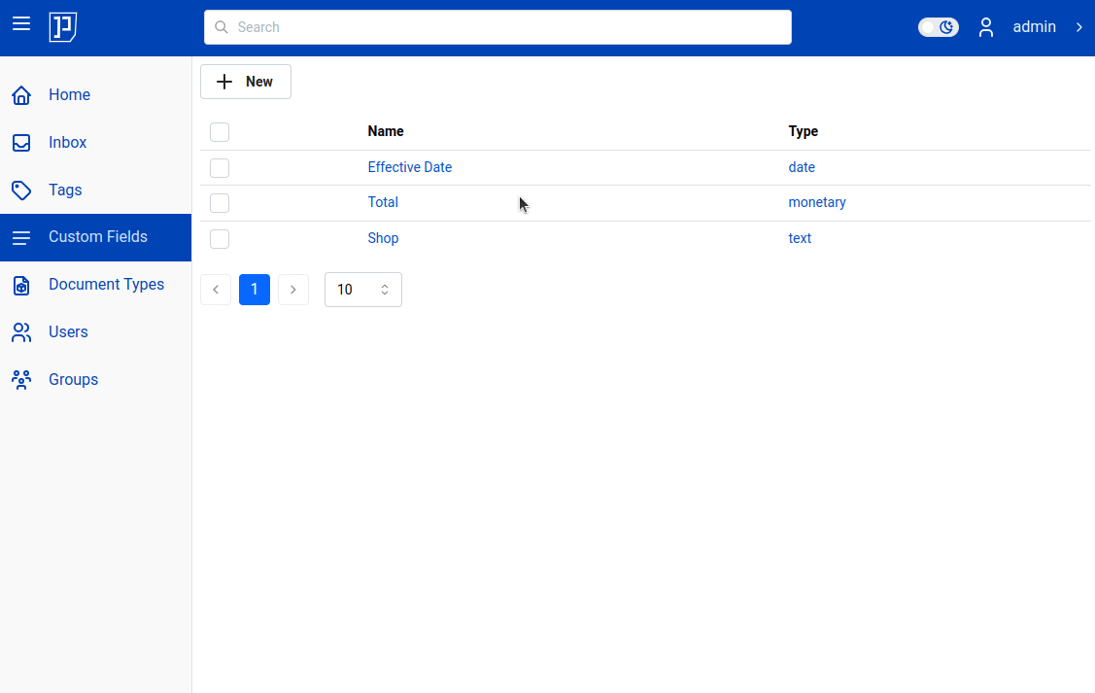Click the Tags label icon
The width and height of the screenshot is (1095, 693).
tap(21, 191)
